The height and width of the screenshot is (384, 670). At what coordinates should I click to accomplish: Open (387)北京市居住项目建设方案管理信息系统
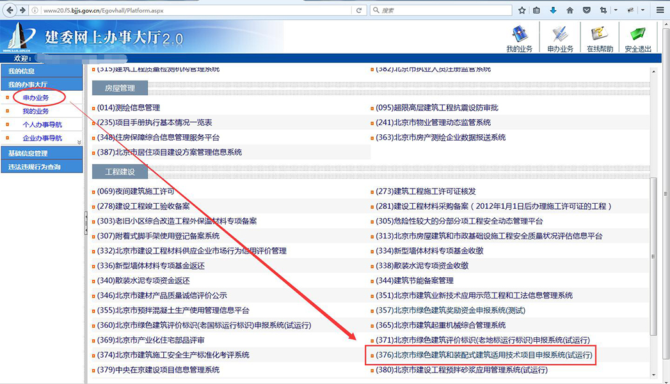coord(170,152)
